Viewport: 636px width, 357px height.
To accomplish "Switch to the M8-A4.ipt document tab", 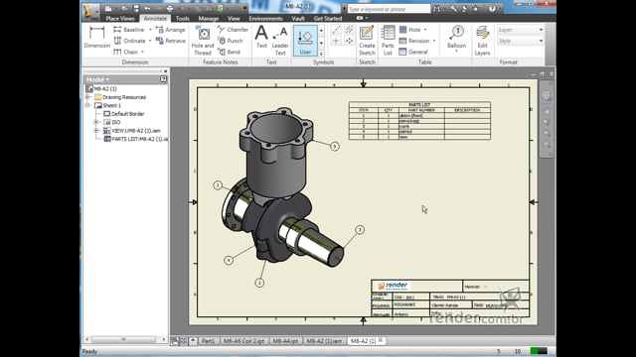I will [x=285, y=341].
